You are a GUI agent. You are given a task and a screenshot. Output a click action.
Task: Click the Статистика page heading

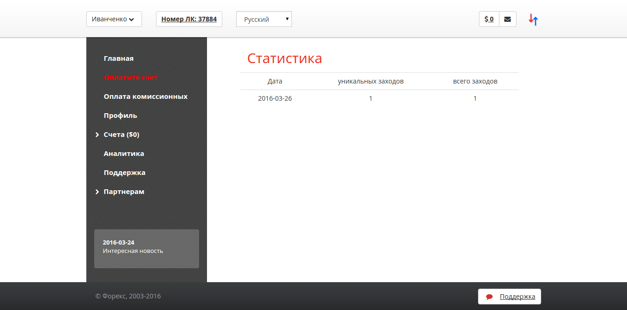click(x=284, y=58)
